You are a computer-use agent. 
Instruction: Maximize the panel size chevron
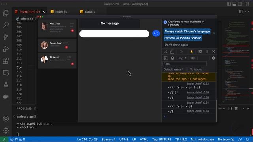[x=242, y=108]
